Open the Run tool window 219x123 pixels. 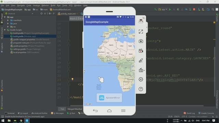[x=71, y=113]
